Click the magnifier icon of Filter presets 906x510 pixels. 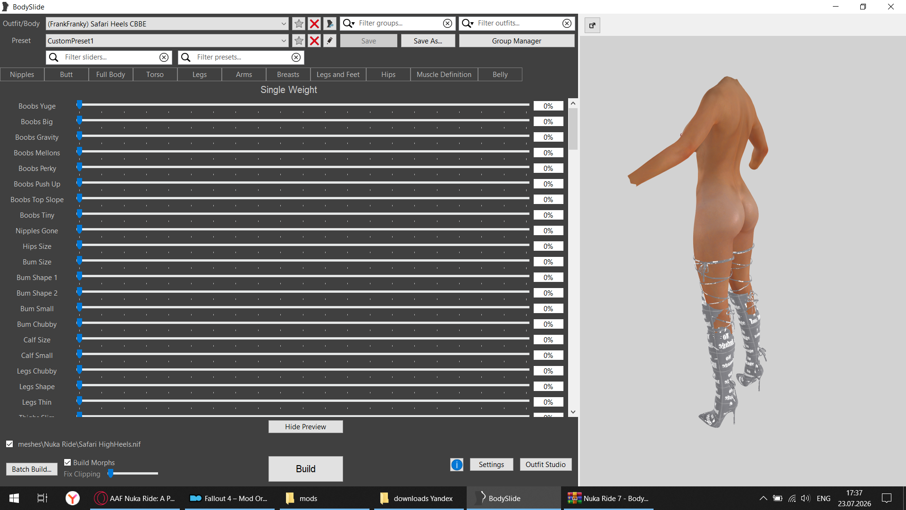point(186,57)
